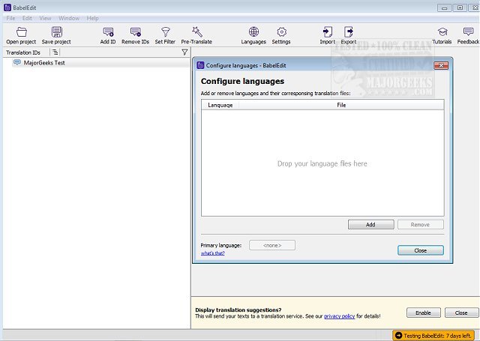Viewport: 480px width, 341px height.
Task: Click the Add ID toolbar icon
Action: click(x=108, y=32)
